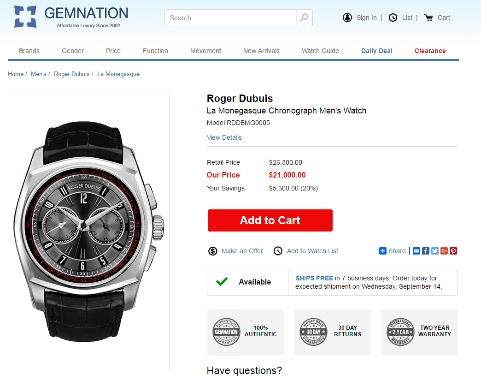
Task: Share on Google Plus icon
Action: tap(444, 251)
